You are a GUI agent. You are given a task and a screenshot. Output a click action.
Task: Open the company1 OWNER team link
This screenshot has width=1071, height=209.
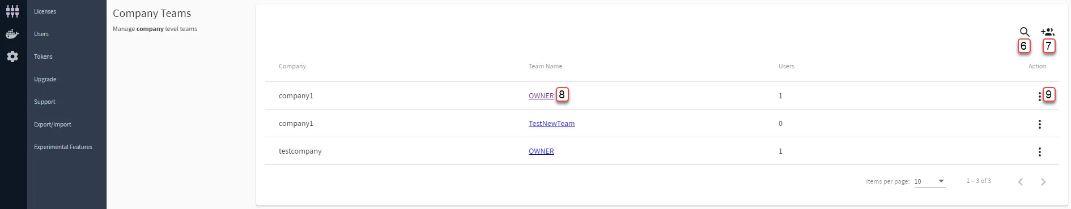coord(541,96)
